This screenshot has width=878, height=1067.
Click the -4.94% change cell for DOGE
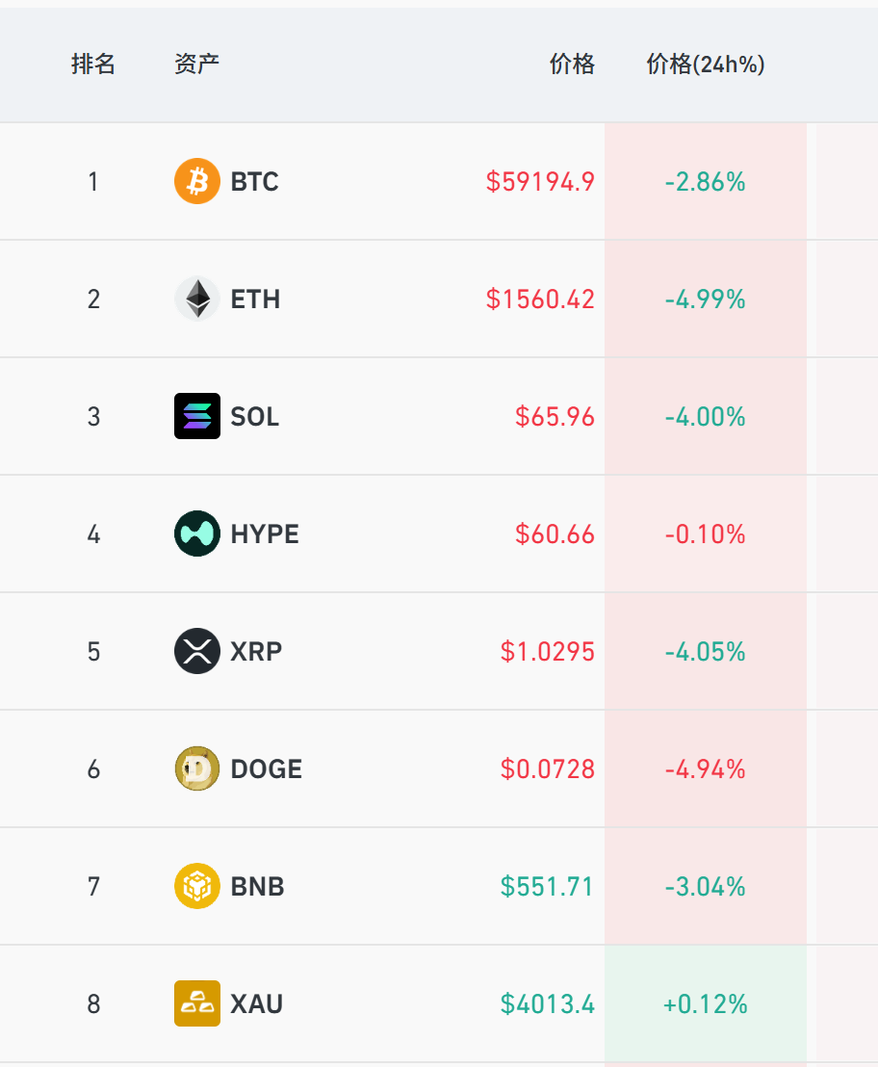706,768
